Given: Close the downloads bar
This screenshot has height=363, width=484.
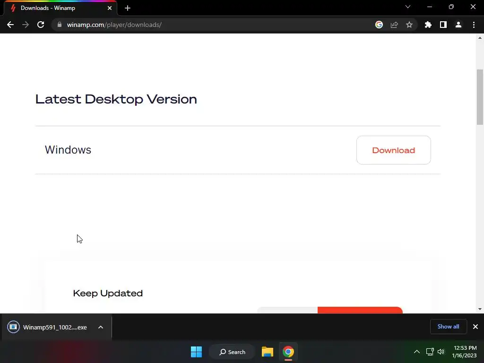Looking at the screenshot, I should [475, 327].
